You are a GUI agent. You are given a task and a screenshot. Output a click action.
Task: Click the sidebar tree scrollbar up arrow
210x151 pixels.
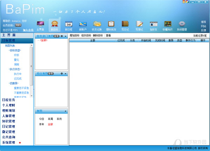click(31, 45)
